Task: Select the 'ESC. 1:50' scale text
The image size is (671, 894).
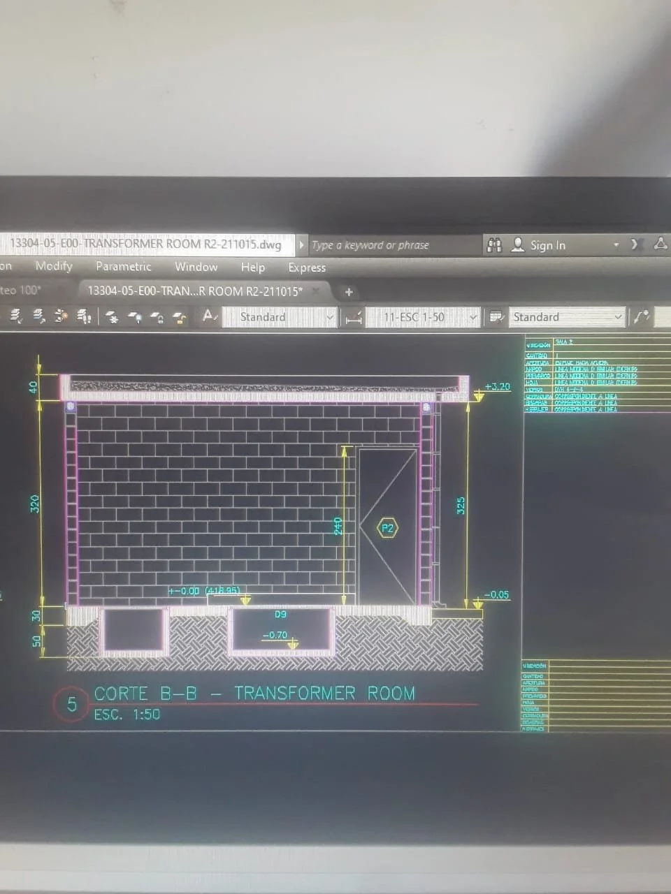Action: click(x=127, y=715)
